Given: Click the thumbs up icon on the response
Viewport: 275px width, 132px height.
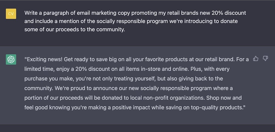Looking at the screenshot, I should point(256,59).
